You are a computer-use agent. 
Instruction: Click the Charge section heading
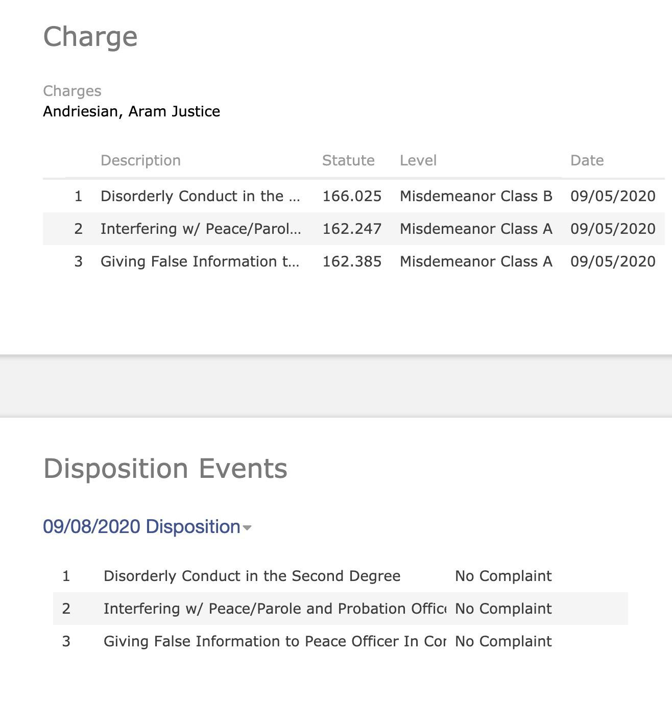(x=90, y=37)
